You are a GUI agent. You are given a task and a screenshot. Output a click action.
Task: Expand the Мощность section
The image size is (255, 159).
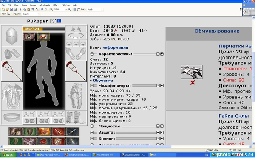[x=92, y=126]
